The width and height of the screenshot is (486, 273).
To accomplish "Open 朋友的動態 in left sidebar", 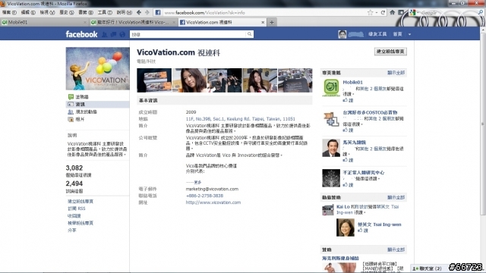I will (86, 111).
